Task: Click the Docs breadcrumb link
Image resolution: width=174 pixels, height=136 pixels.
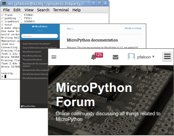Action: coord(69,29)
